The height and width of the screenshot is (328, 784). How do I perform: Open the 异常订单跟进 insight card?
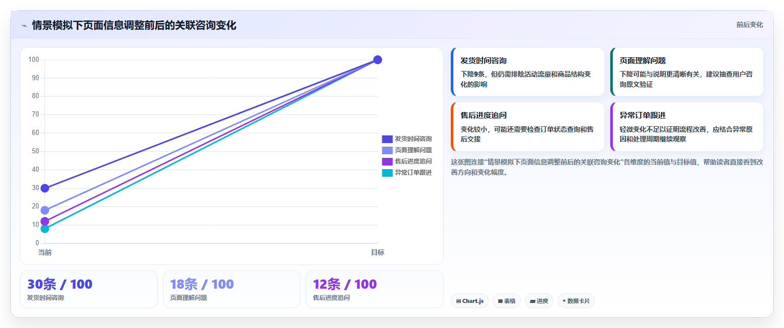click(x=687, y=127)
